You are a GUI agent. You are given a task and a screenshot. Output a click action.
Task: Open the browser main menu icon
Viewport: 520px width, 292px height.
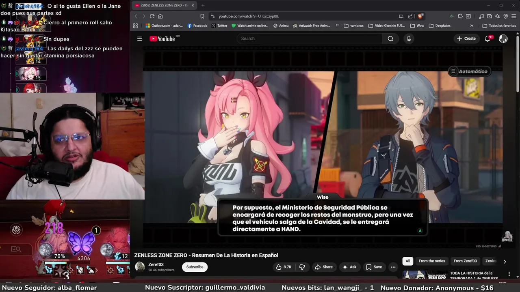pos(513,16)
